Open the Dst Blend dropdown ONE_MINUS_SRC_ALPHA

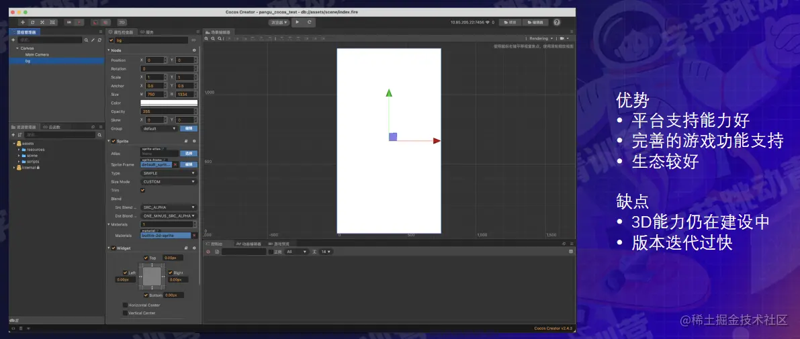click(x=169, y=215)
